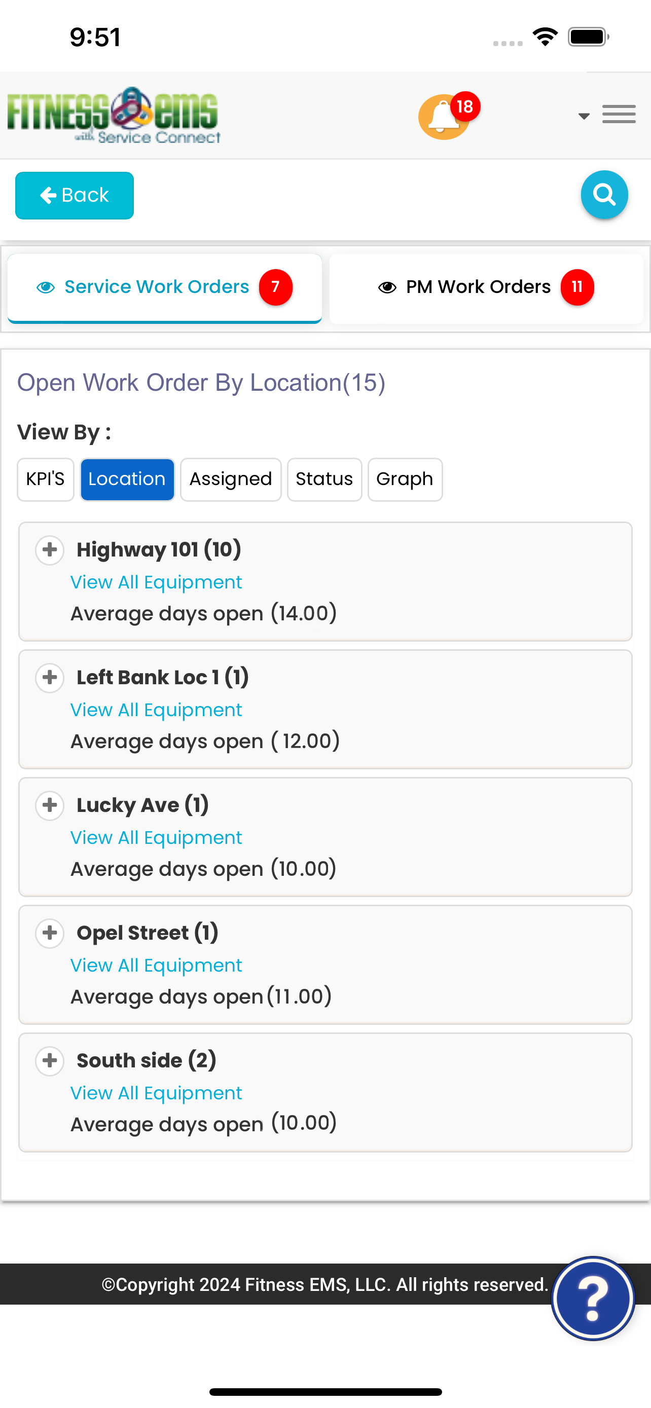Click the eye icon on Service Work Orders
Image resolution: width=651 pixels, height=1408 pixels.
(x=46, y=287)
